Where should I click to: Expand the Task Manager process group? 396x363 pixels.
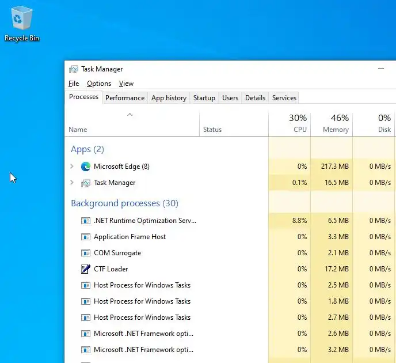72,183
